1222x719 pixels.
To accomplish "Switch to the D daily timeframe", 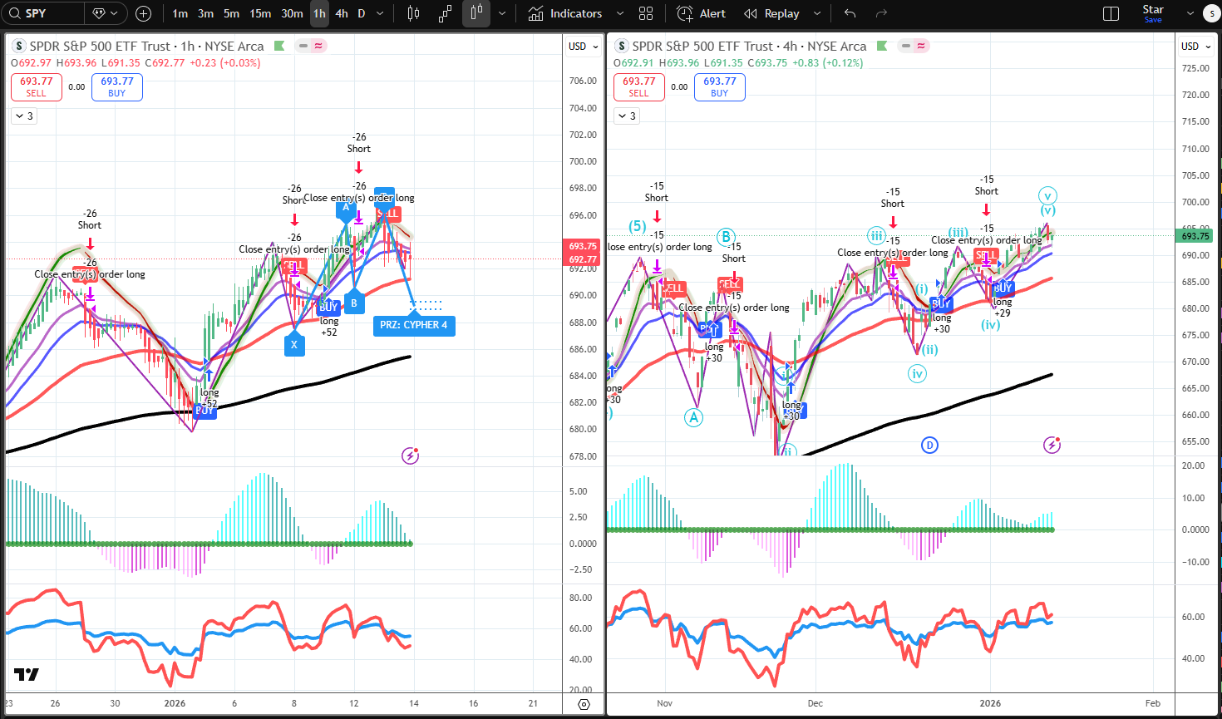I will point(361,13).
